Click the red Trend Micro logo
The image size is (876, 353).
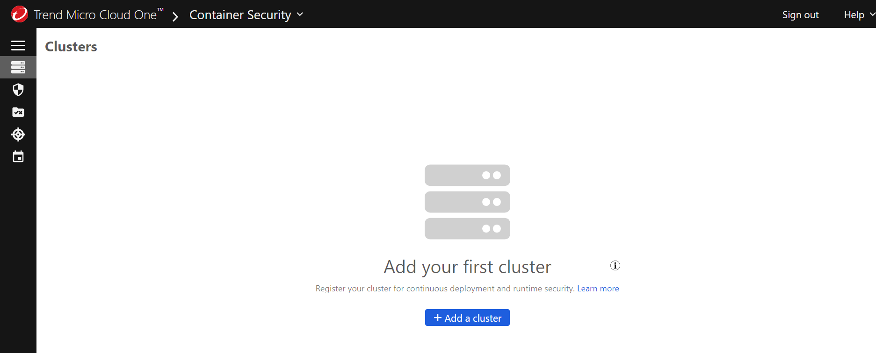19,14
